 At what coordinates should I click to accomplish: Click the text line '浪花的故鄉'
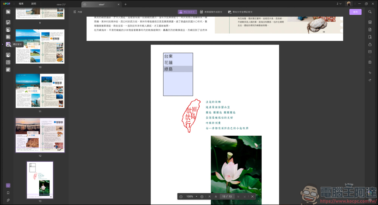[213, 102]
